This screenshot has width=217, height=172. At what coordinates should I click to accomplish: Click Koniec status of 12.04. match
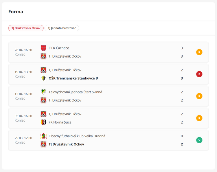pyautogui.click(x=20, y=98)
